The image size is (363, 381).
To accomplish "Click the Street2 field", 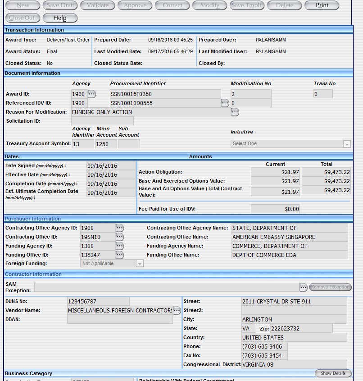I will tap(295, 310).
